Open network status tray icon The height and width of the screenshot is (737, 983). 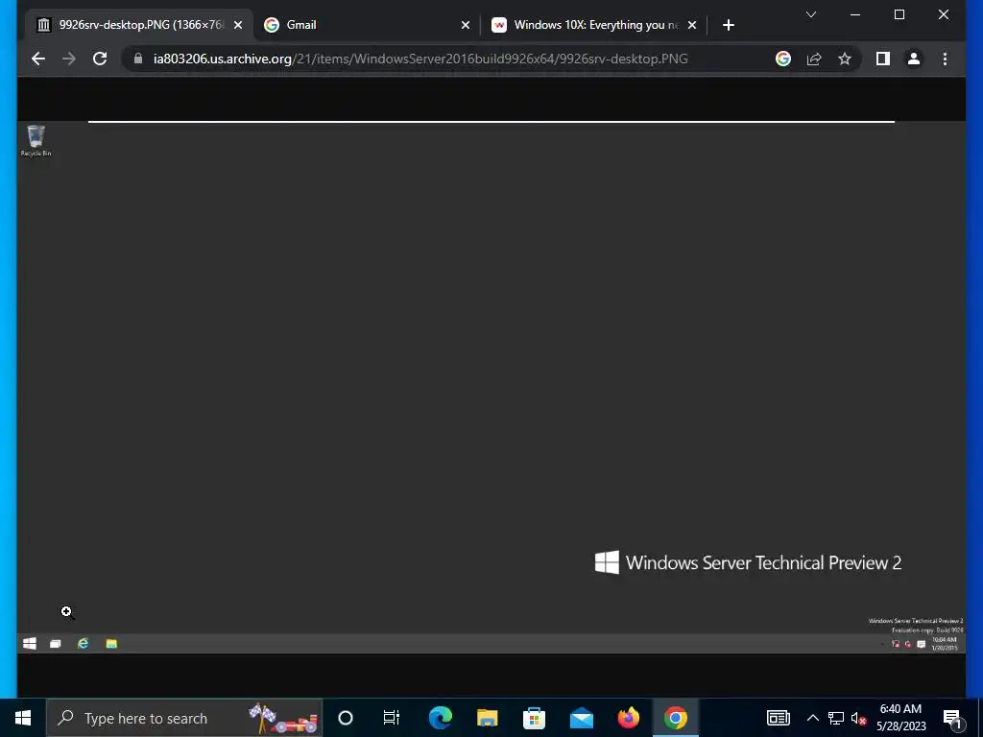836,718
